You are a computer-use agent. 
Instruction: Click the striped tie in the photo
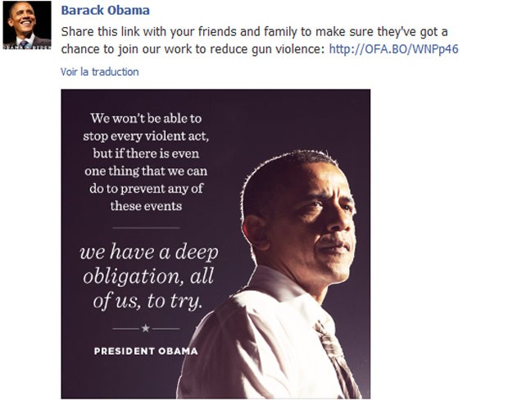pyautogui.click(x=337, y=357)
